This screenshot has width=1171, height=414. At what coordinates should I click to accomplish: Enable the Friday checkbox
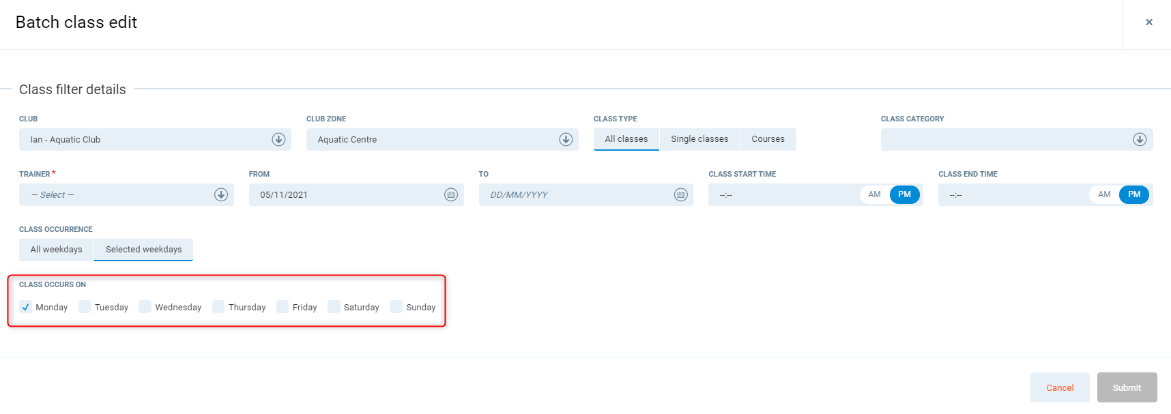pyautogui.click(x=283, y=307)
